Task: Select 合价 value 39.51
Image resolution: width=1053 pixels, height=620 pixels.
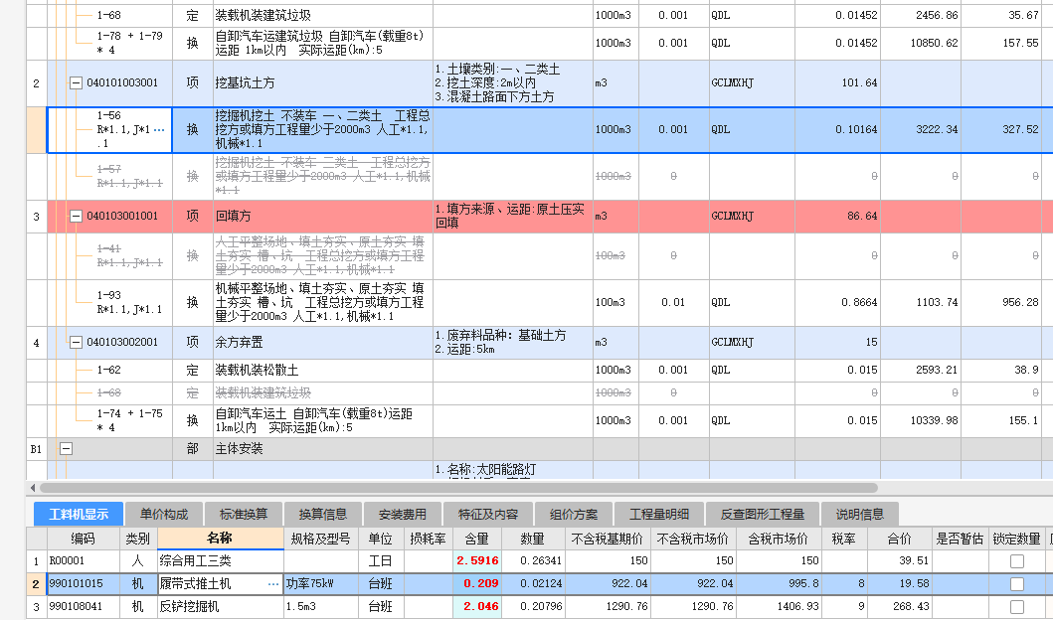Action: (899, 561)
